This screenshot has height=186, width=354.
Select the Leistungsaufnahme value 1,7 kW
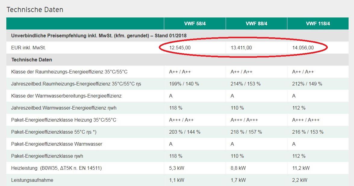click(238, 180)
